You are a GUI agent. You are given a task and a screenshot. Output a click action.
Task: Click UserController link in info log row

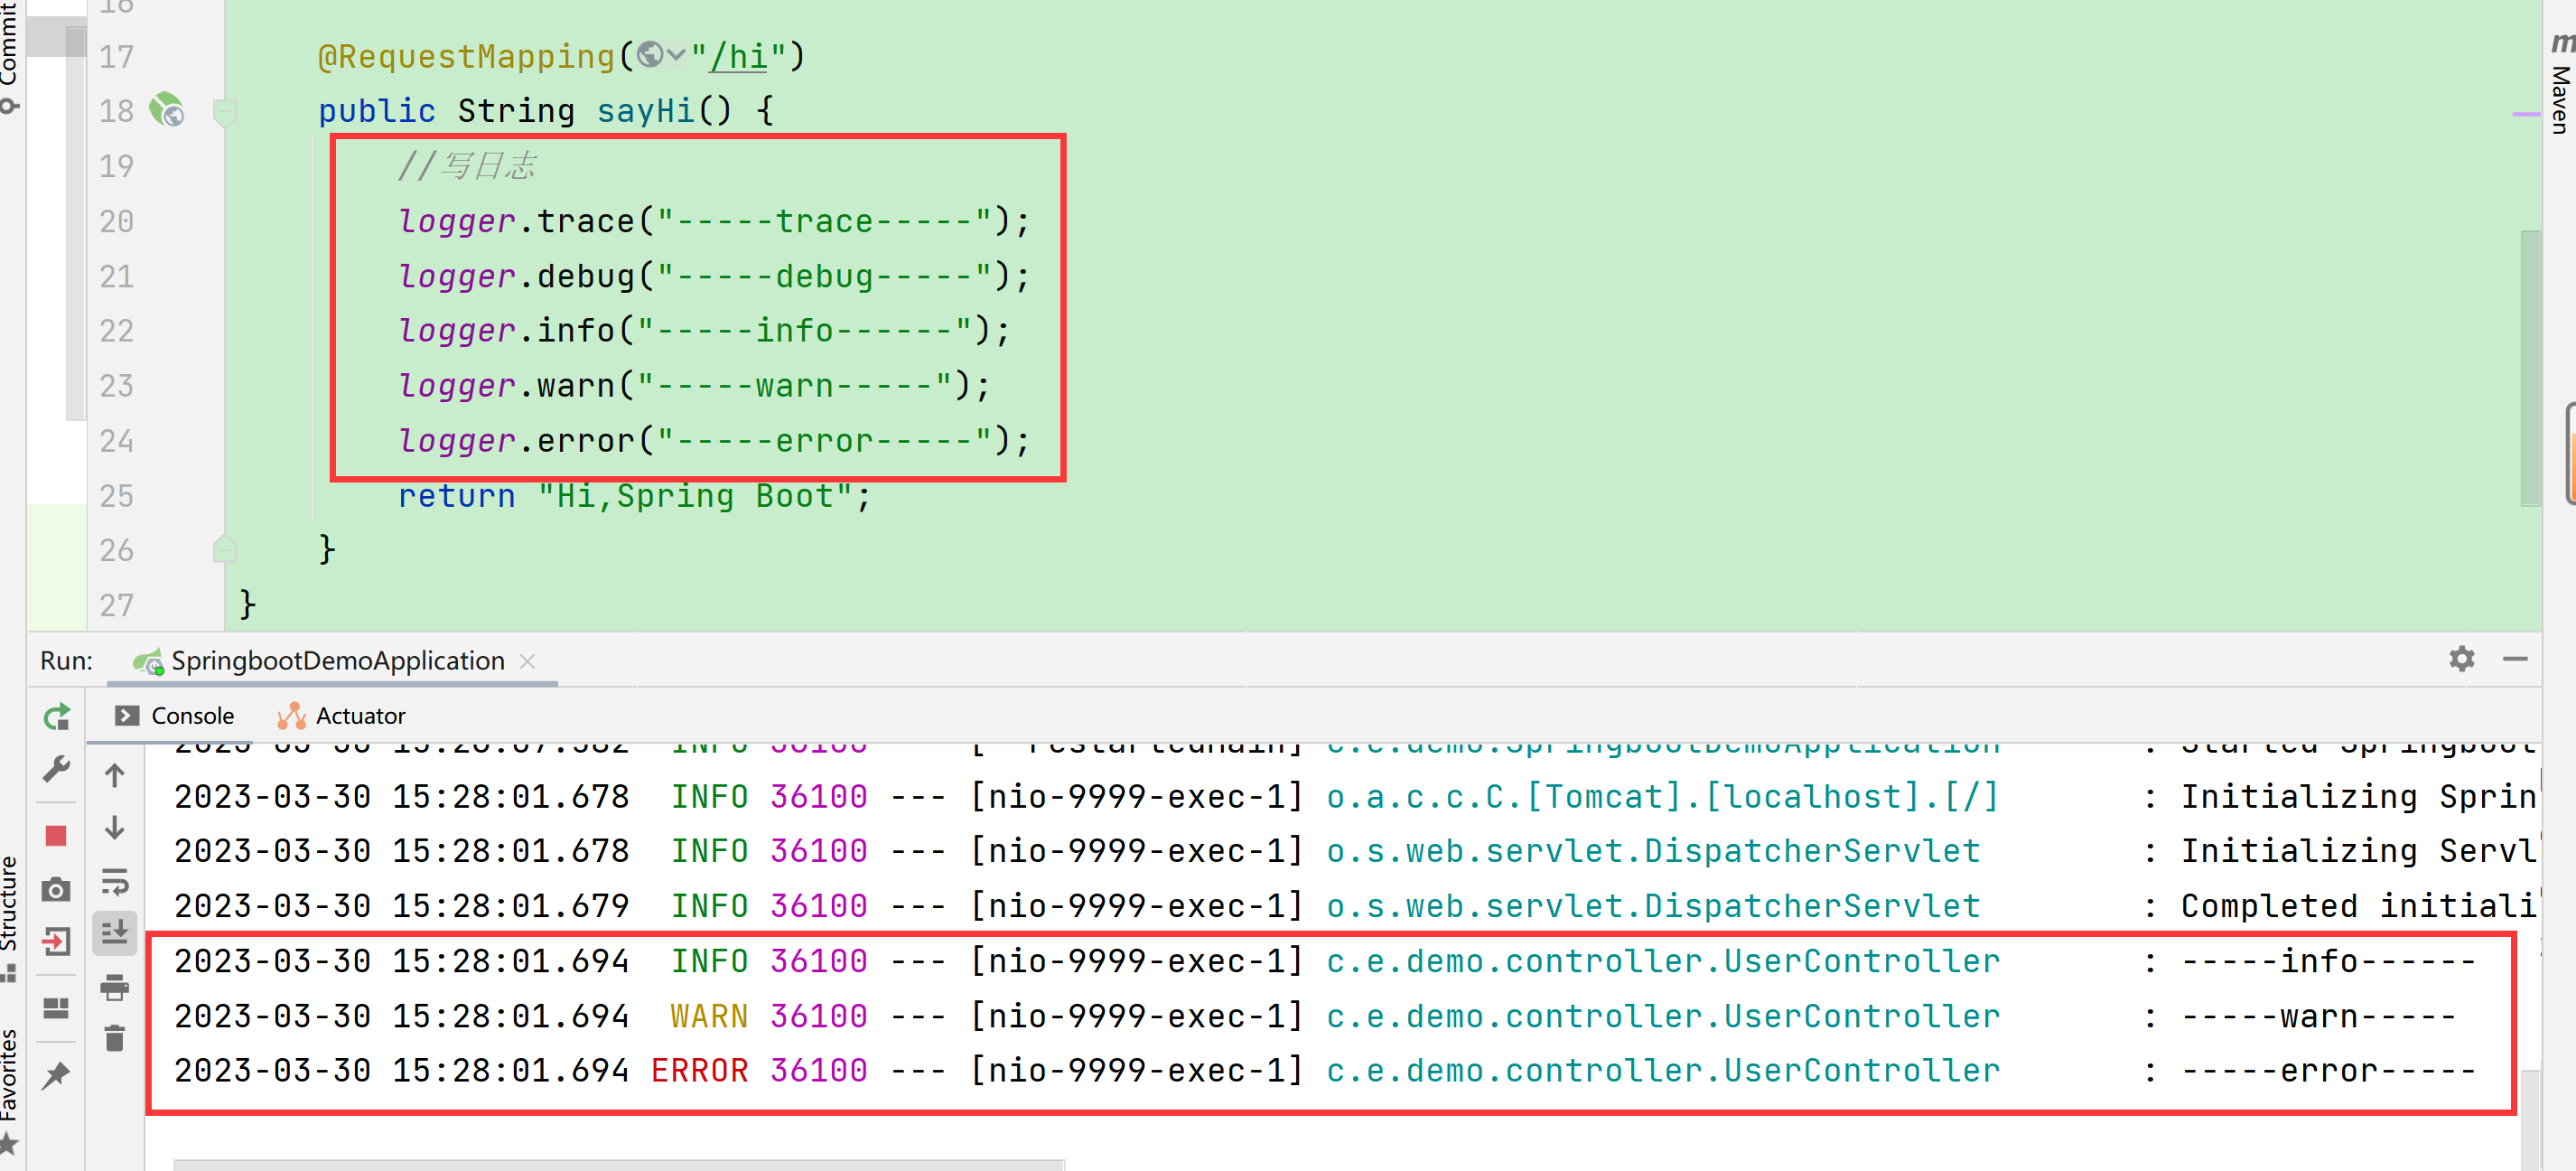tap(1662, 961)
